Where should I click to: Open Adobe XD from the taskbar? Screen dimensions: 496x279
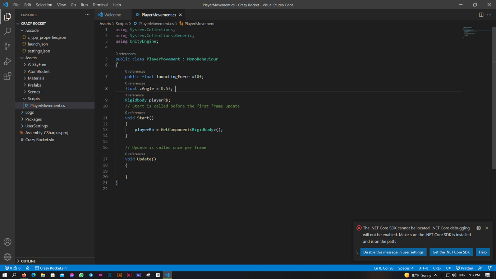pyautogui.click(x=100, y=275)
